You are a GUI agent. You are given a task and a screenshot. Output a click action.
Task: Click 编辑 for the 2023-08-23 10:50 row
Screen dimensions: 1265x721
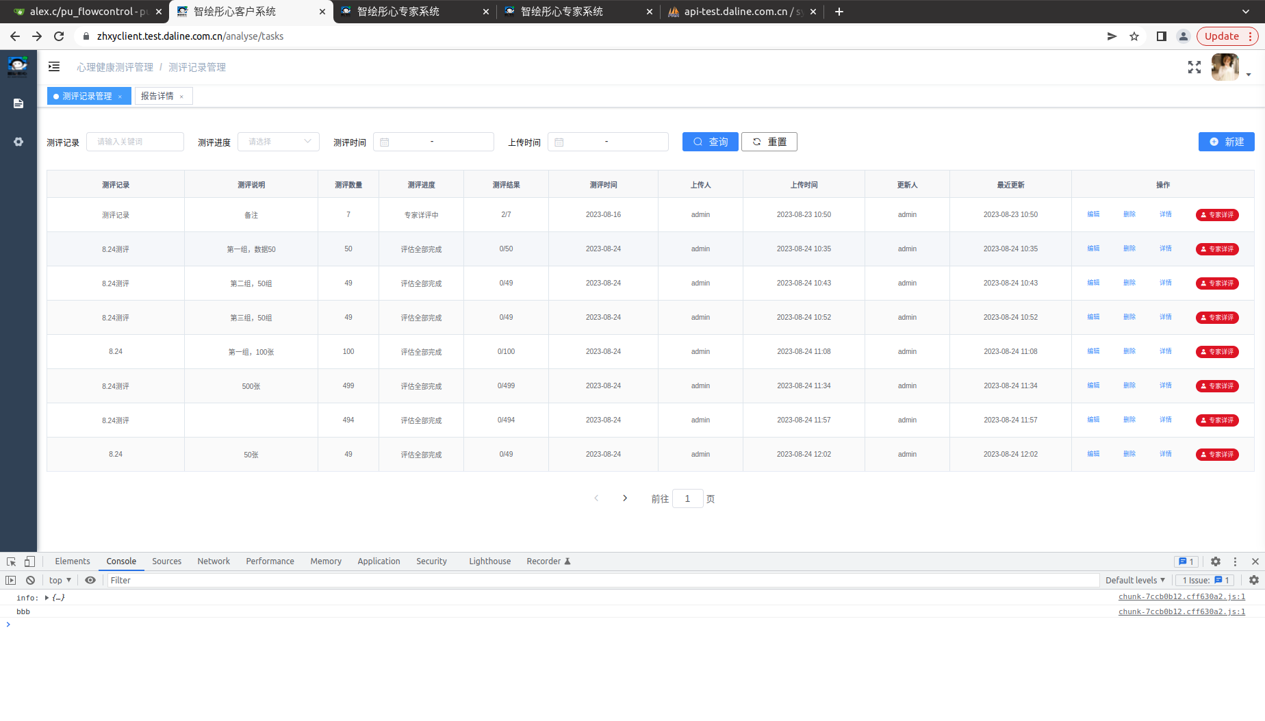pyautogui.click(x=1093, y=214)
